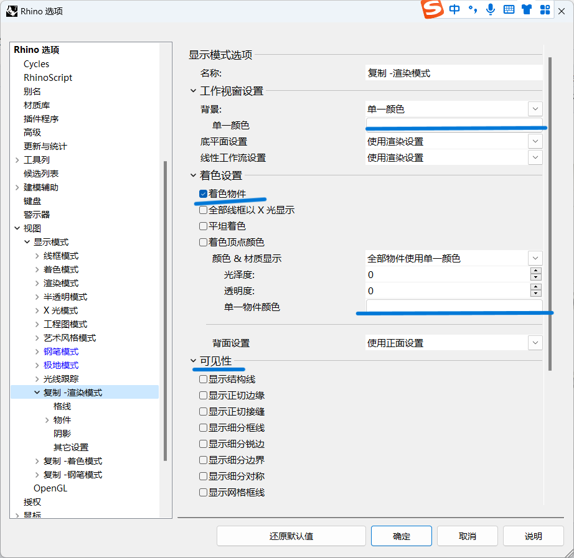Select 渲染模式 display mode
The image size is (574, 558).
click(x=61, y=283)
